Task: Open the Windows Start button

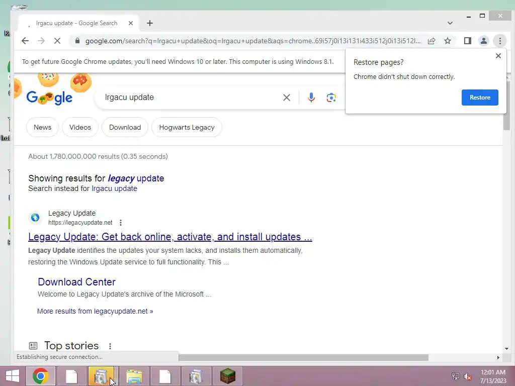Action: pyautogui.click(x=13, y=376)
